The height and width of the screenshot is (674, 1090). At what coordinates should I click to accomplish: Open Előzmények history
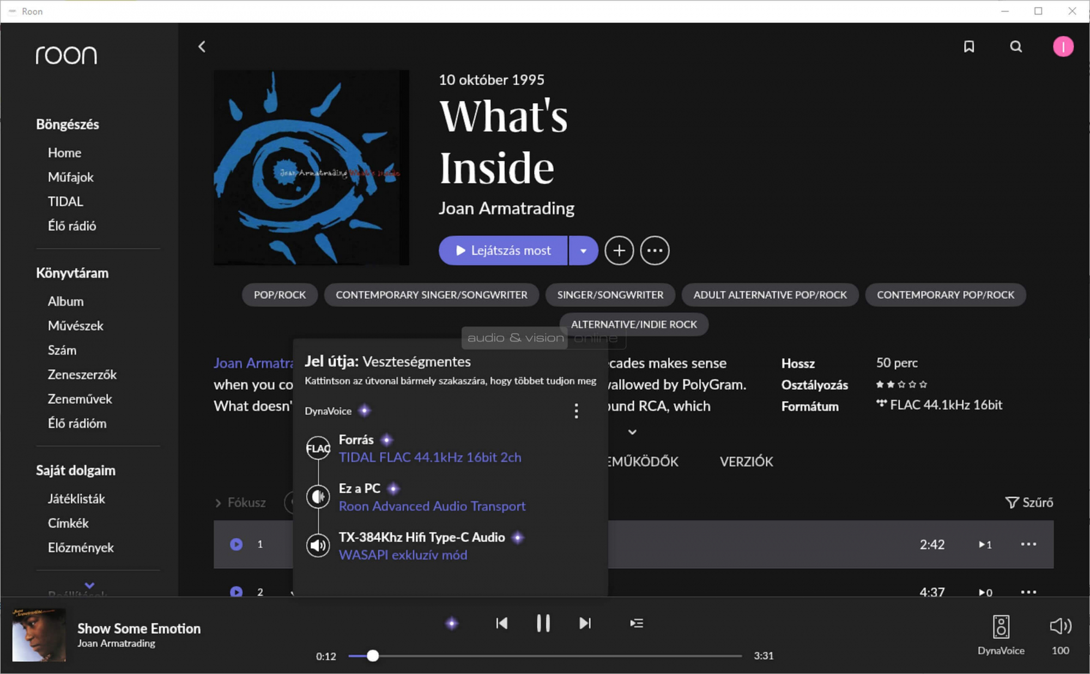(x=81, y=548)
